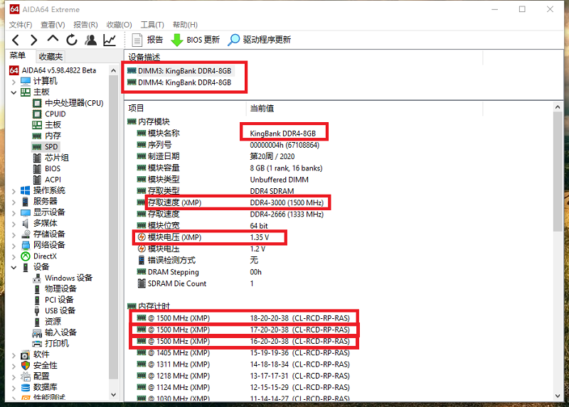Screen dimensions: 569x407
Task: Expand the 多媒体 tree node
Action: click(14, 224)
